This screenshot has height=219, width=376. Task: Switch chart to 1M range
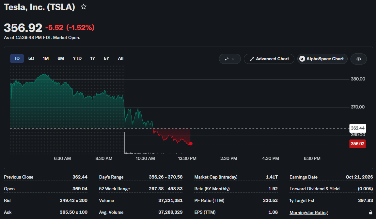pos(46,58)
